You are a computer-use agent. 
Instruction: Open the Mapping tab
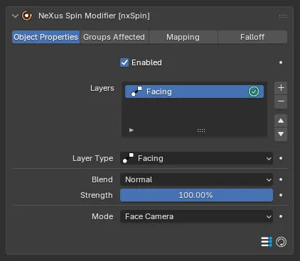[183, 37]
